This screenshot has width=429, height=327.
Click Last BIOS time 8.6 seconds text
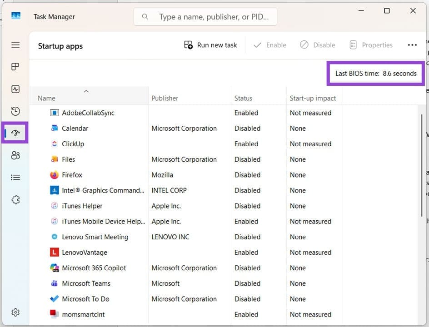(x=376, y=73)
